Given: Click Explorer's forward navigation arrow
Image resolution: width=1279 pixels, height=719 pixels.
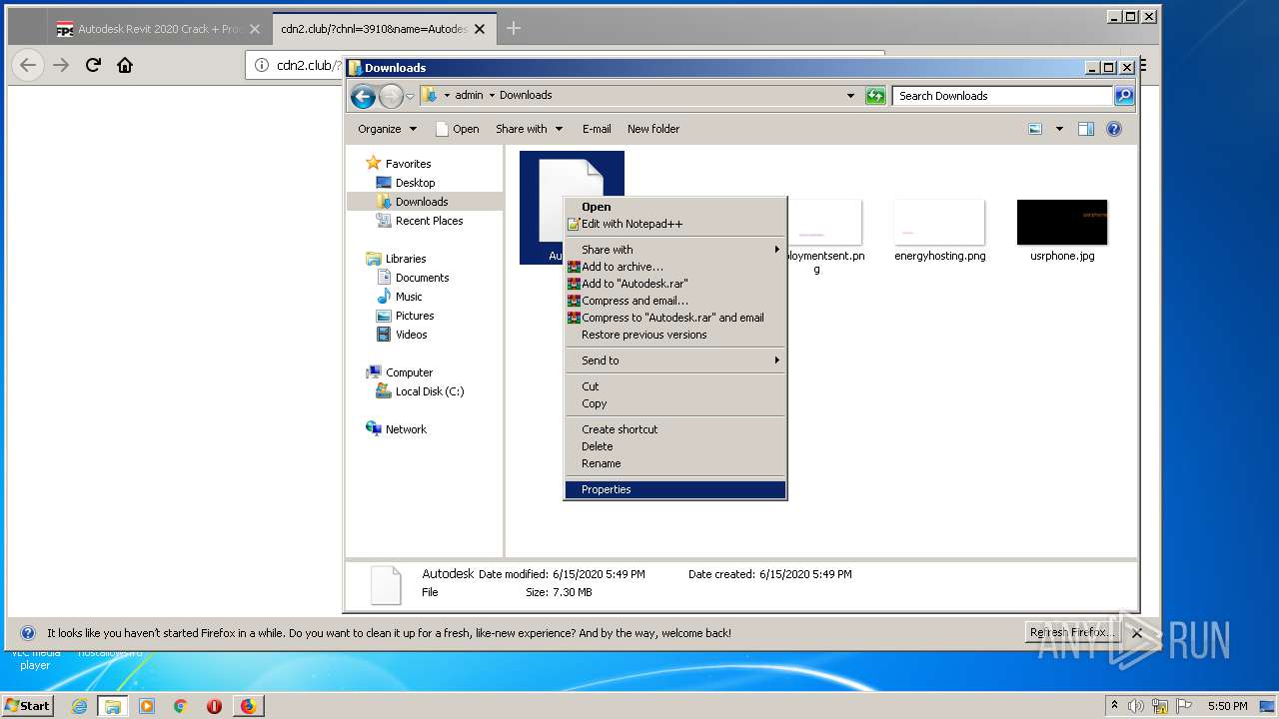Looking at the screenshot, I should pyautogui.click(x=391, y=96).
